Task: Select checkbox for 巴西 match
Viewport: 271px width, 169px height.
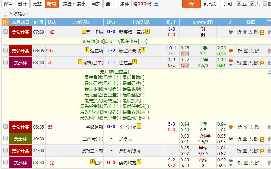Action: [x=5, y=162]
